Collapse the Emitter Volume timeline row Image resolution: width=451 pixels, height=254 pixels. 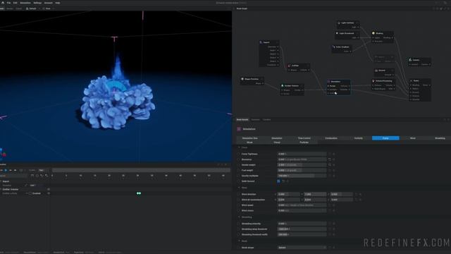1,189
